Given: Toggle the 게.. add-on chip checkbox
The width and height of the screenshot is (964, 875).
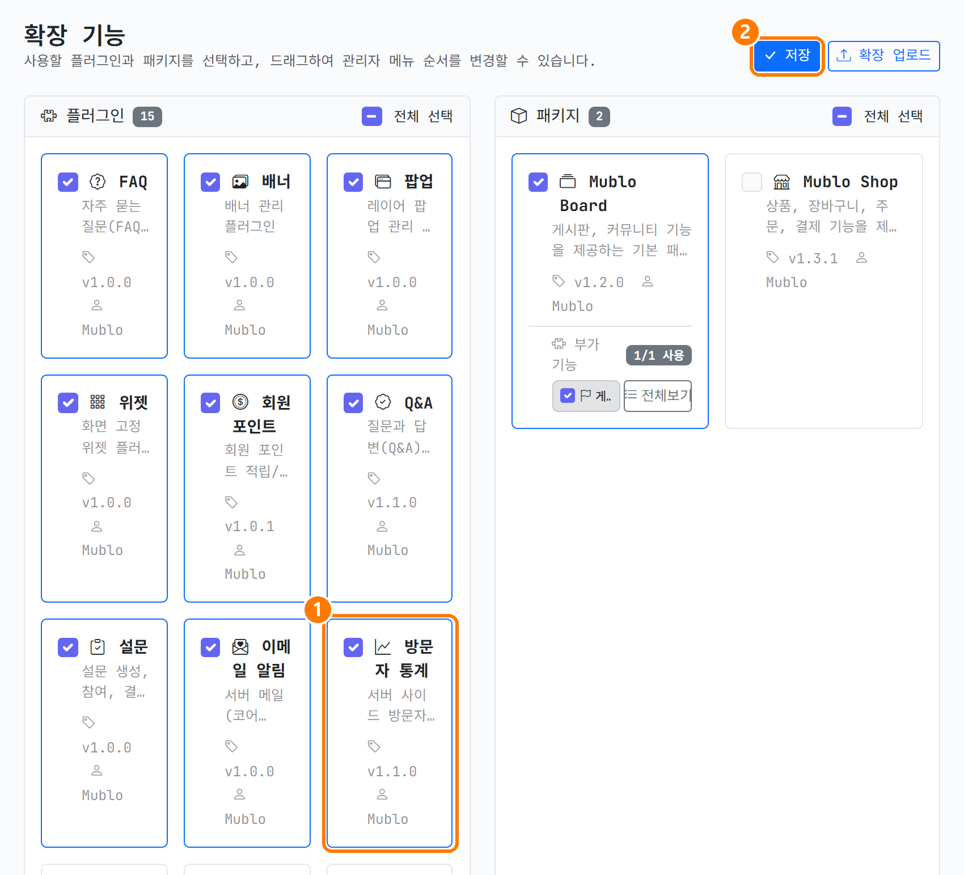Looking at the screenshot, I should pos(568,396).
